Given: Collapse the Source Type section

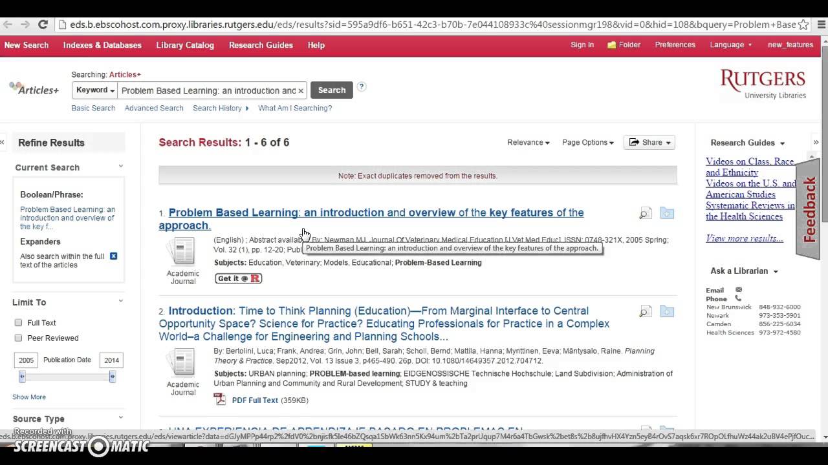Looking at the screenshot, I should (x=120, y=418).
